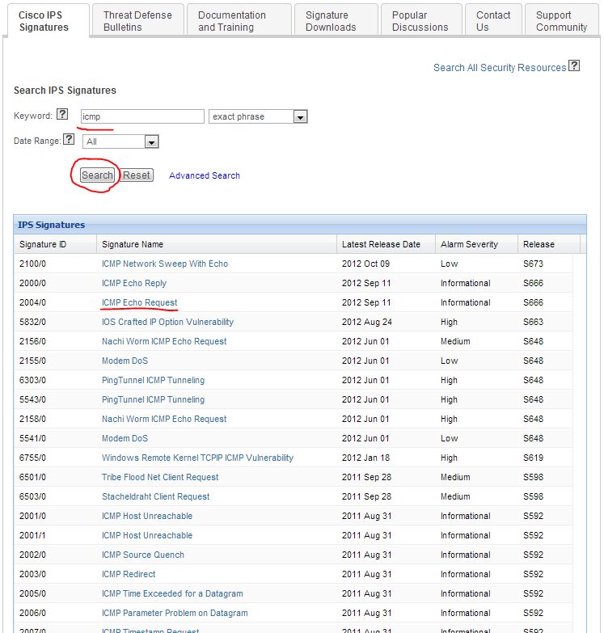Select signature ID cell 5832/0
604x633 pixels.
(x=32, y=322)
